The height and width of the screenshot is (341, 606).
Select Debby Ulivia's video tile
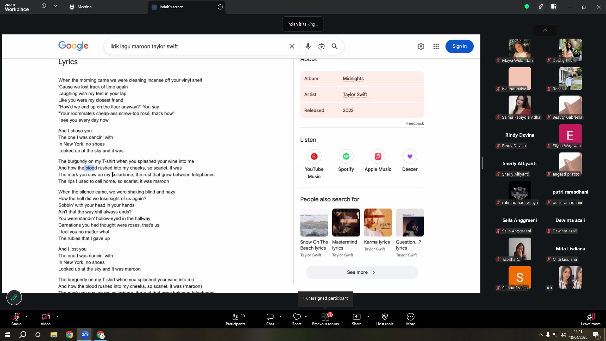coord(570,50)
